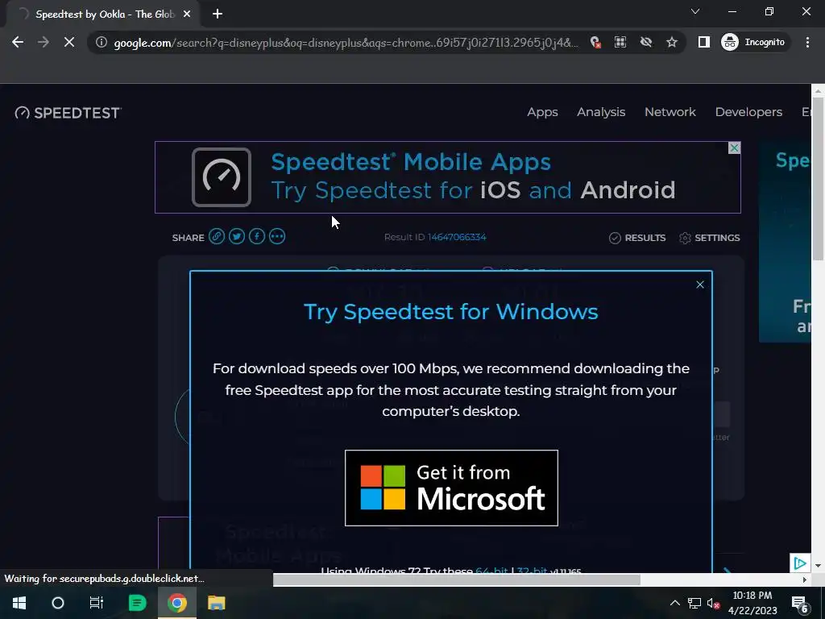Stop loading the page with the X button

69,42
